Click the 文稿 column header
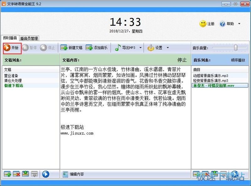 [x=31, y=70]
